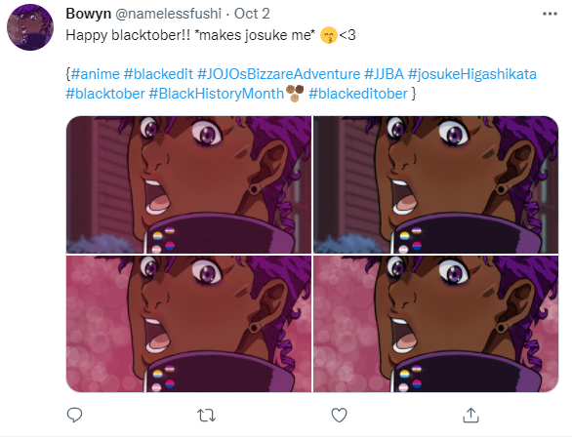This screenshot has height=439, width=572.
Task: View the bottom-left pink bokeh image
Action: coord(189,324)
